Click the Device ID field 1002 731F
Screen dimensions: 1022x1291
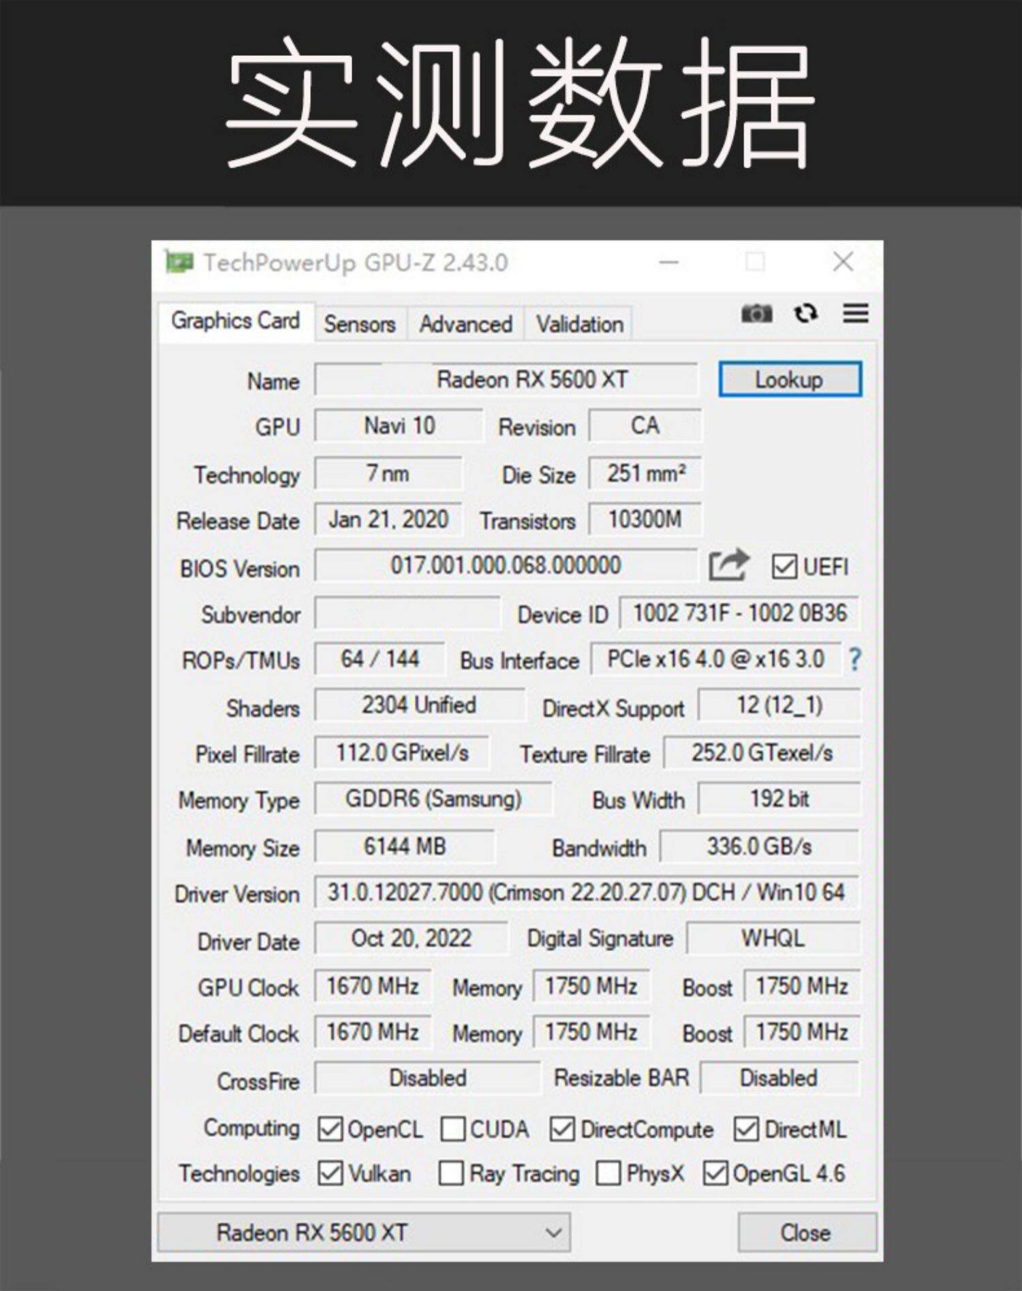739,613
